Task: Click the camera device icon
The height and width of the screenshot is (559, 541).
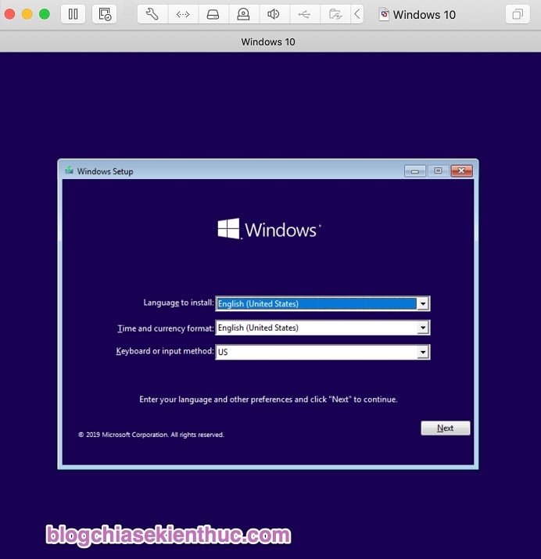Action: click(x=243, y=14)
